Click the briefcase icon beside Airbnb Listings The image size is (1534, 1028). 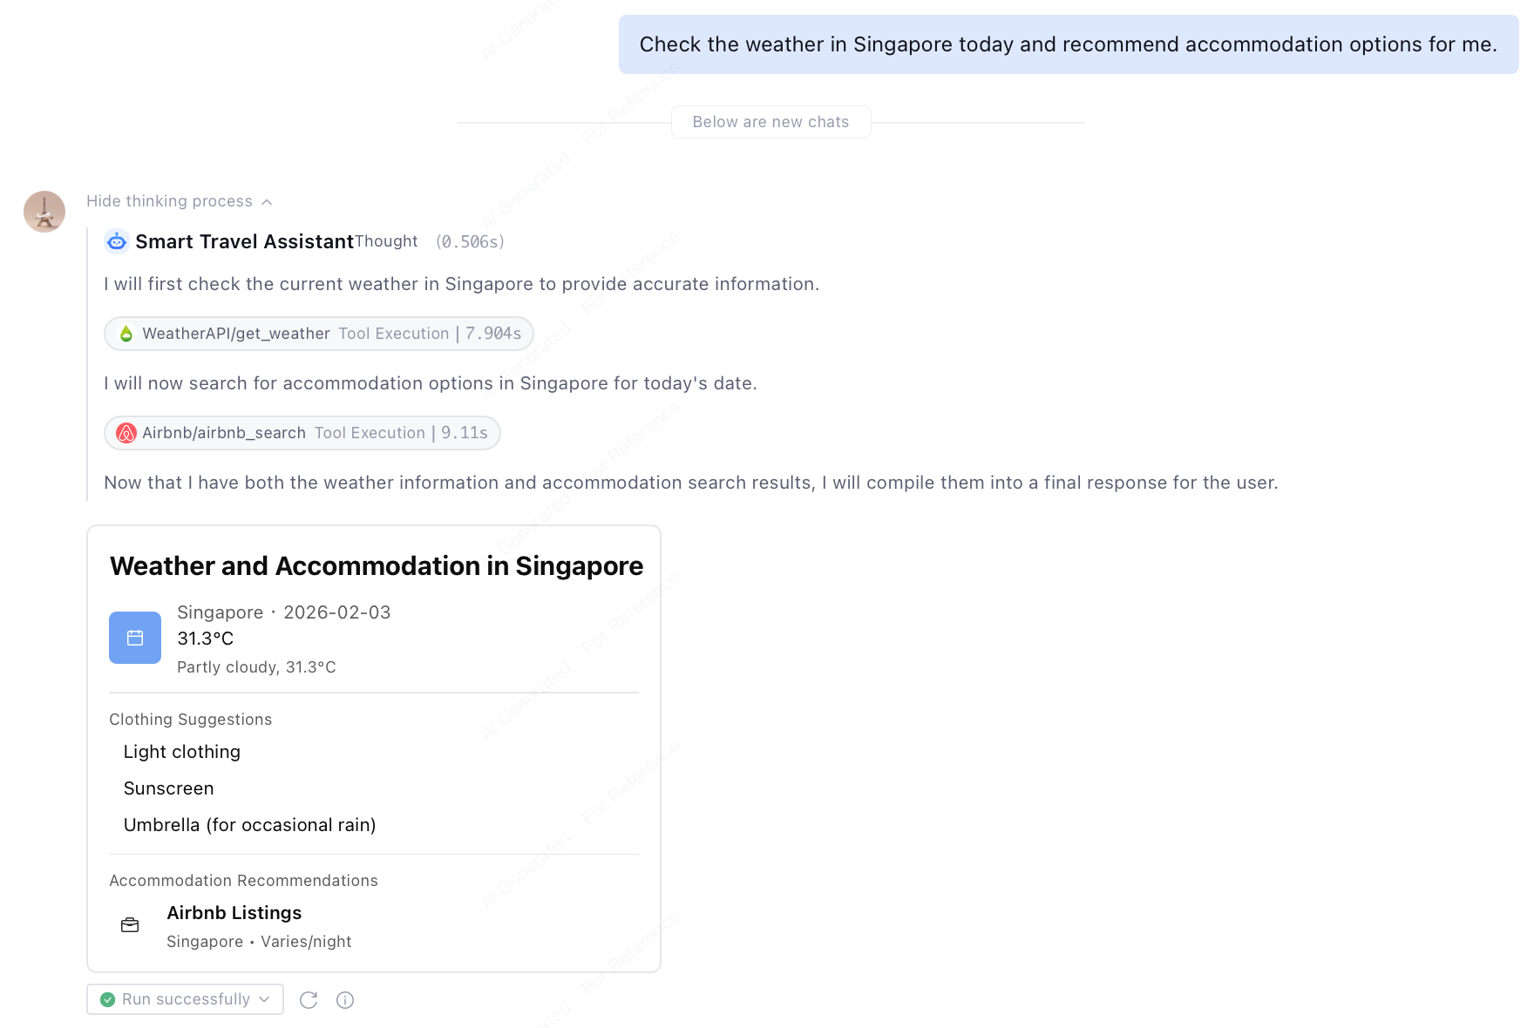(130, 925)
